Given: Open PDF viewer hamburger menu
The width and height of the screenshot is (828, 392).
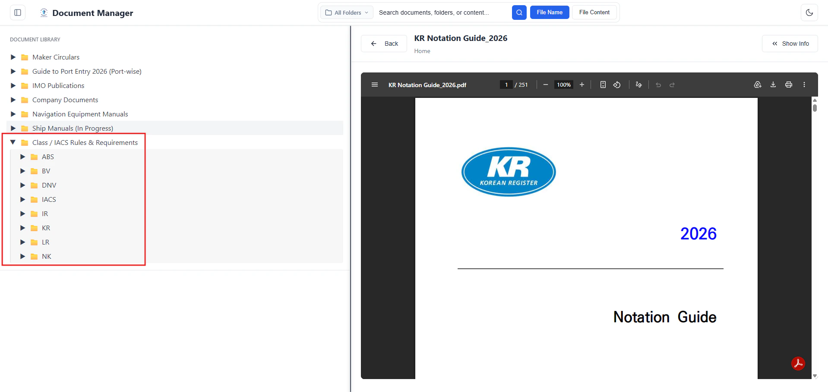Looking at the screenshot, I should coord(375,85).
